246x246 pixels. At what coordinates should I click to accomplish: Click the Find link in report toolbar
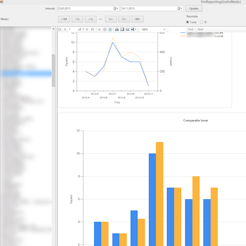[x=190, y=29]
